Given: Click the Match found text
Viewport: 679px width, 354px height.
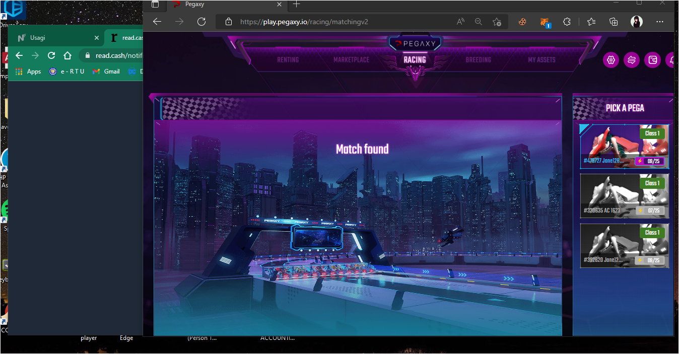Looking at the screenshot, I should pyautogui.click(x=362, y=149).
